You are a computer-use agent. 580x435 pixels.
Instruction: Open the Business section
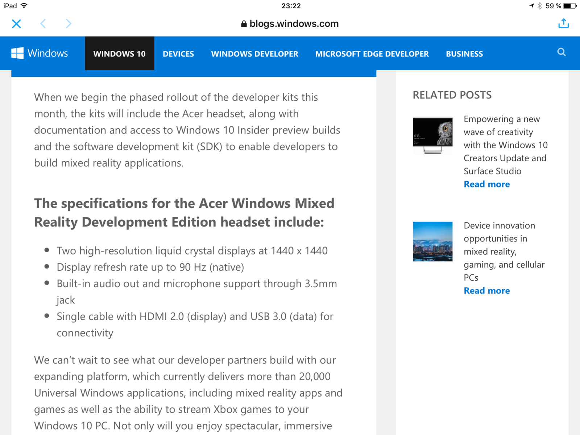click(464, 54)
